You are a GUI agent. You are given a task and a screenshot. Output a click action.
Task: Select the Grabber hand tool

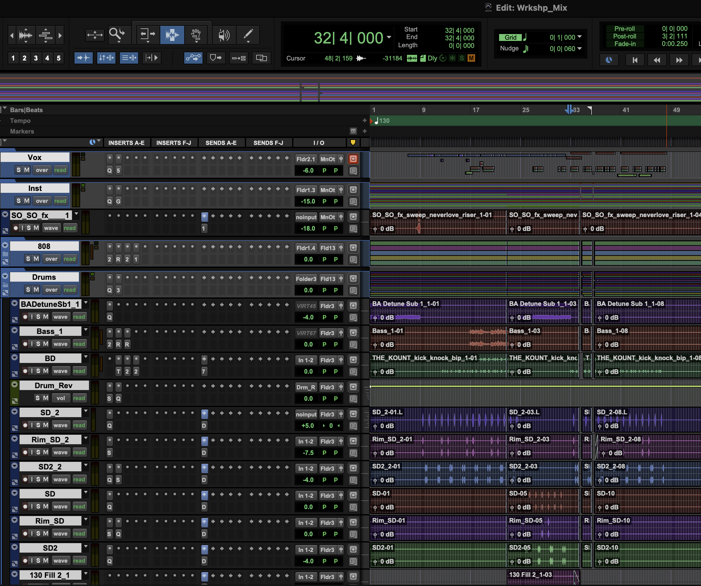point(196,34)
